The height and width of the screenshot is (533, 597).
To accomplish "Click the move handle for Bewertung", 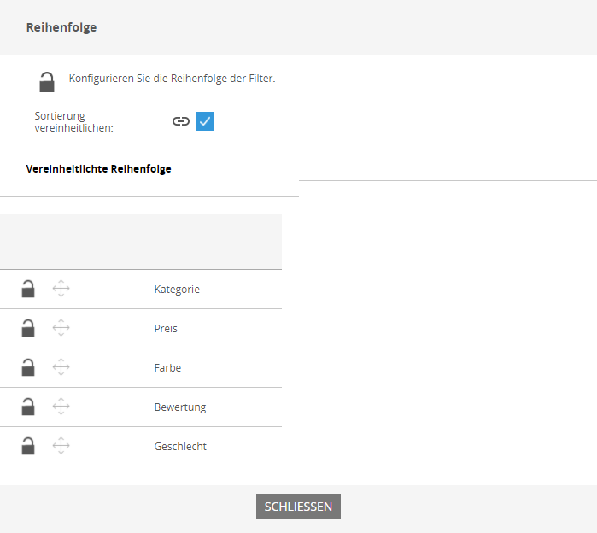I will click(61, 407).
